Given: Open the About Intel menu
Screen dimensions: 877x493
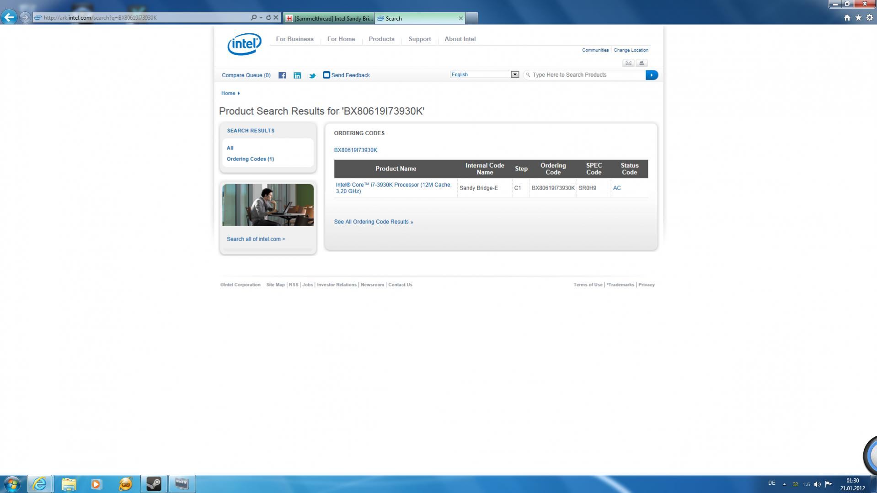Looking at the screenshot, I should pos(460,39).
